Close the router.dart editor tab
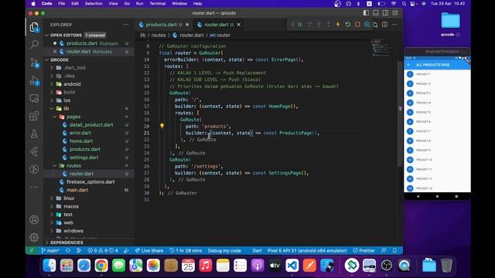495x278 pixels. pyautogui.click(x=239, y=24)
